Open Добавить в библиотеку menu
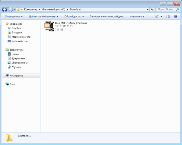Image resolution: width=182 pixels, height=145 pixels. click(x=44, y=17)
